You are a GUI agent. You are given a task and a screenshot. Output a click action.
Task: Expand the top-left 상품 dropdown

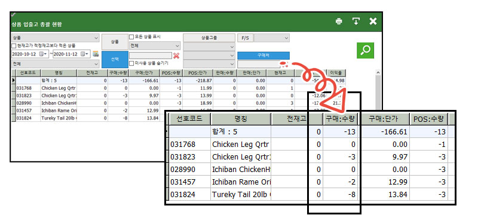(x=55, y=38)
